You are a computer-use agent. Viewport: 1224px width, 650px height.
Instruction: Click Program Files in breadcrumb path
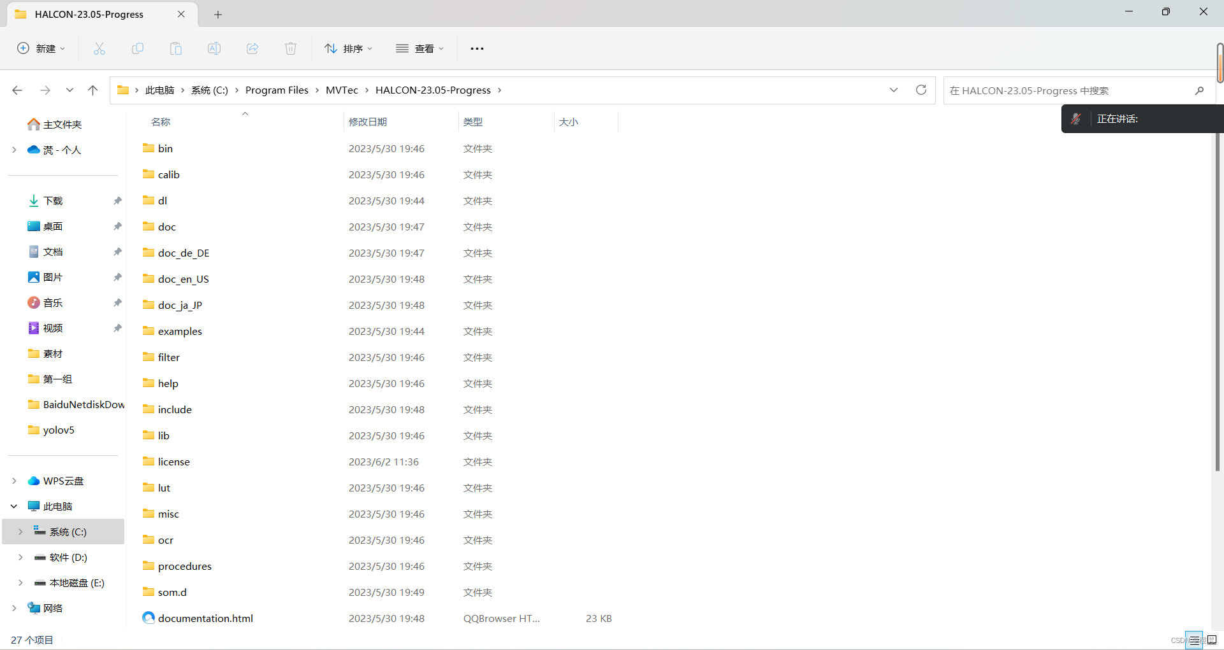coord(277,90)
